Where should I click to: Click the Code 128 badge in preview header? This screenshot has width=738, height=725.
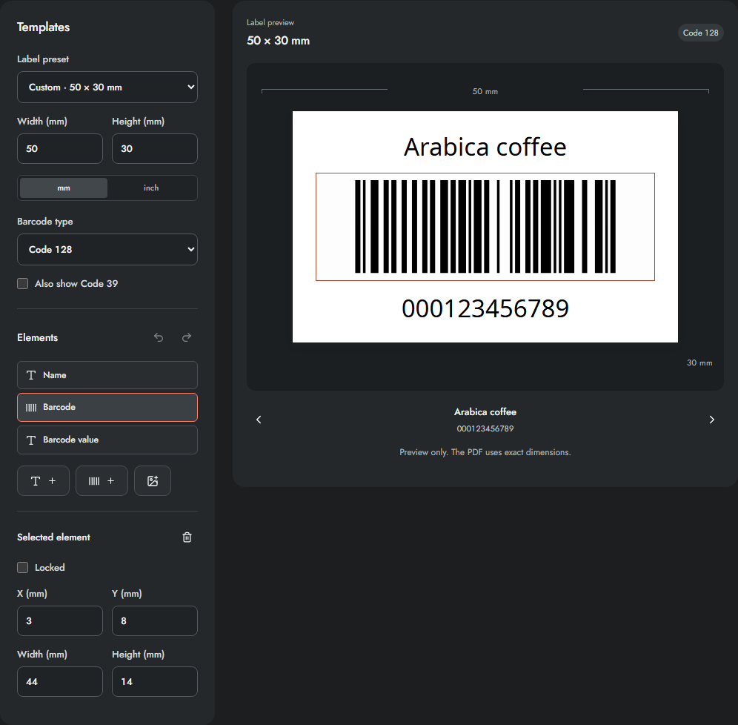[x=700, y=33]
